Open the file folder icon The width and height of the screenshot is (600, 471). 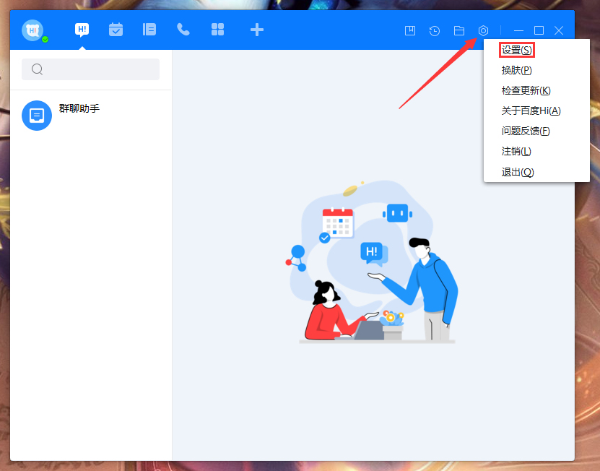pyautogui.click(x=459, y=30)
